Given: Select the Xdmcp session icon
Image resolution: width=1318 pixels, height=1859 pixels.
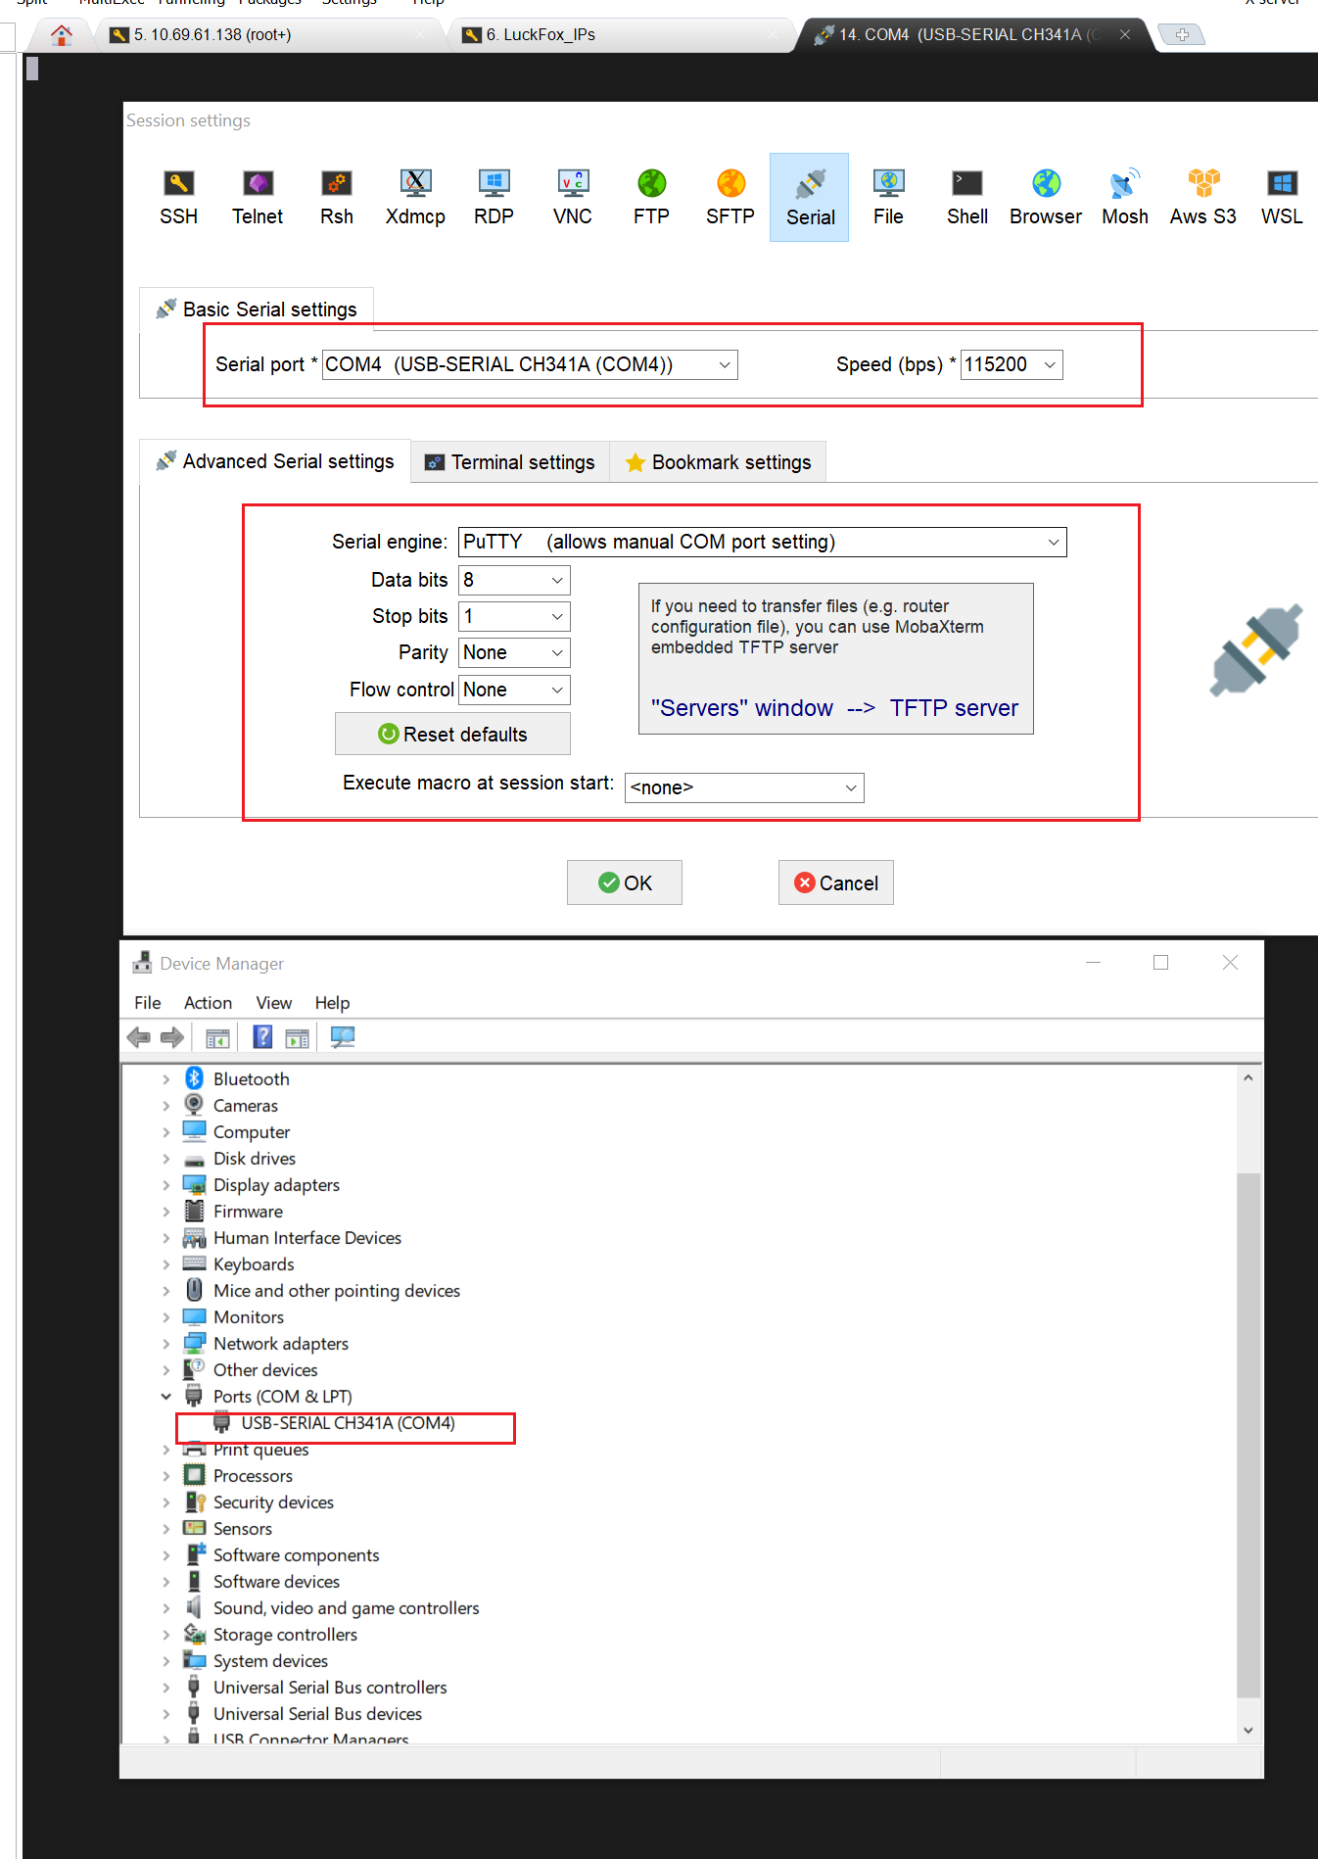Looking at the screenshot, I should (415, 197).
